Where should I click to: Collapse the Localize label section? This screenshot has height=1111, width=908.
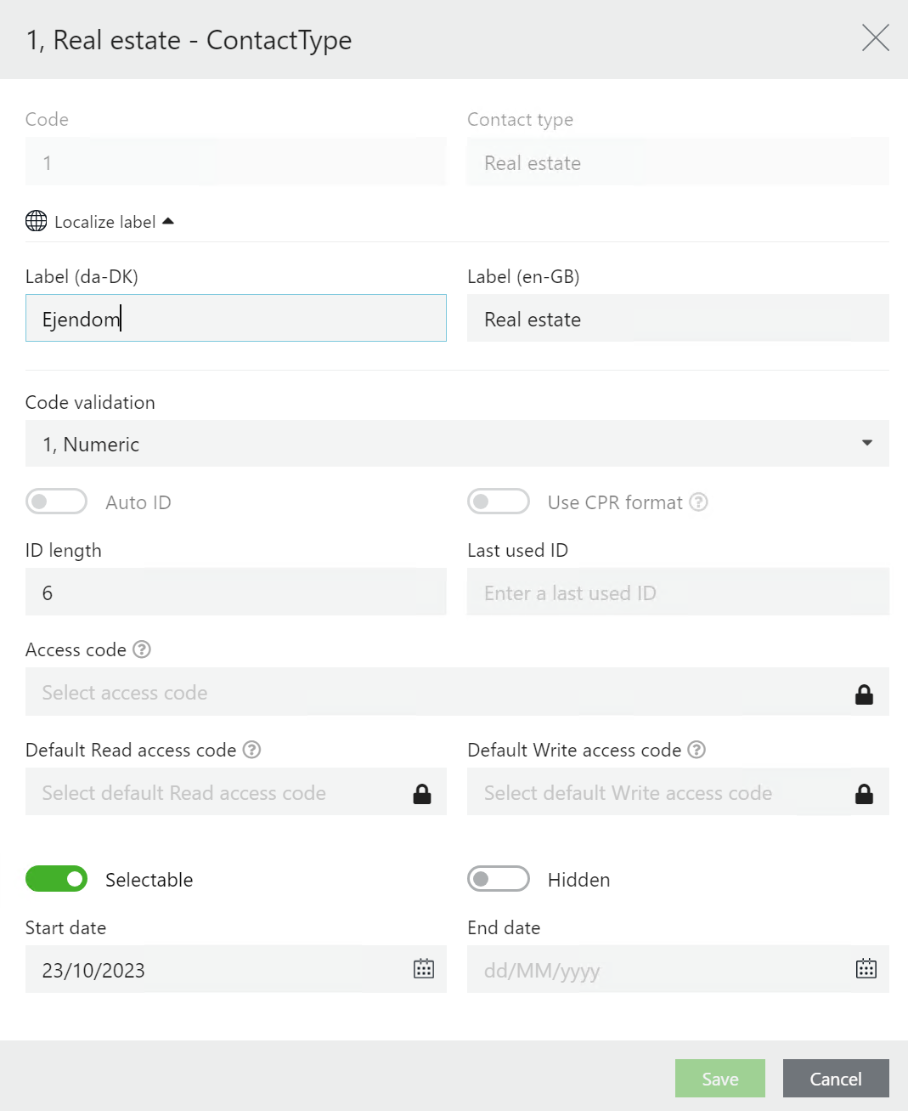pos(168,221)
